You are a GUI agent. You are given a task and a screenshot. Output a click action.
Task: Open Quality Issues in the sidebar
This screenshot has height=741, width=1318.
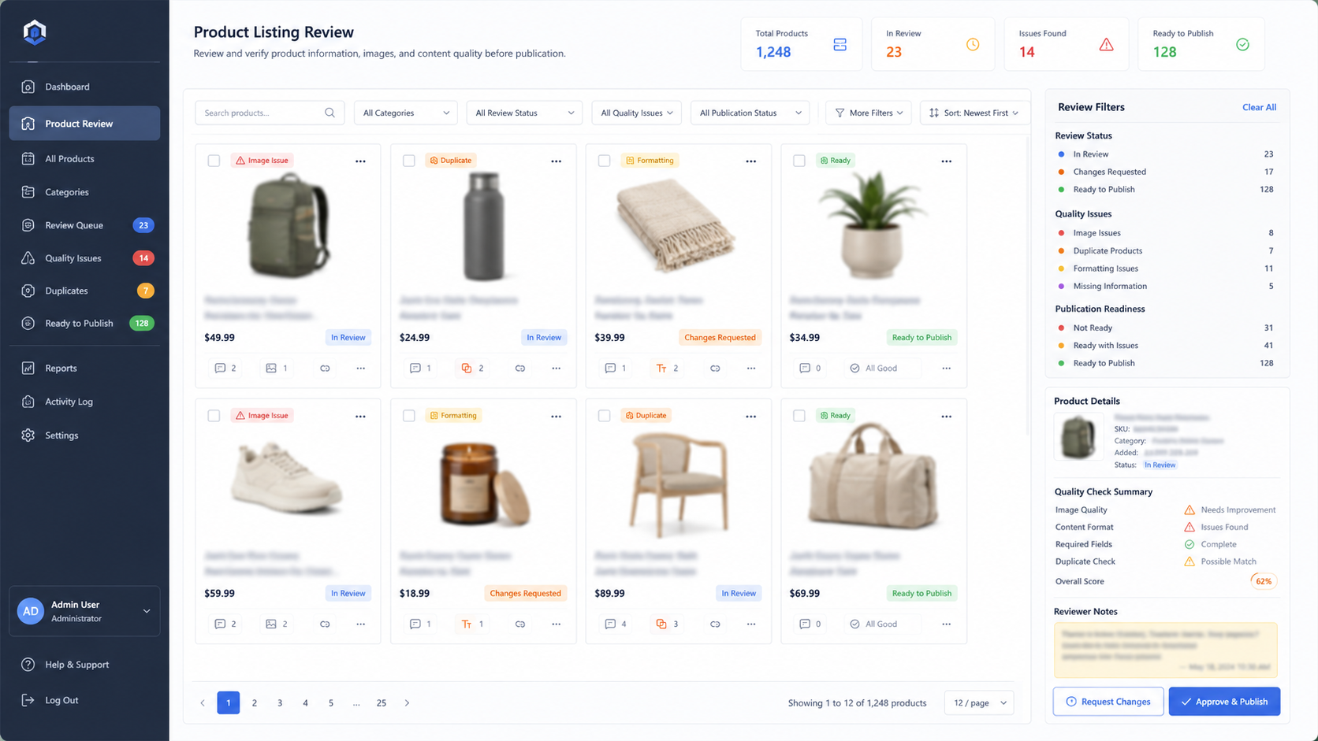coord(84,258)
